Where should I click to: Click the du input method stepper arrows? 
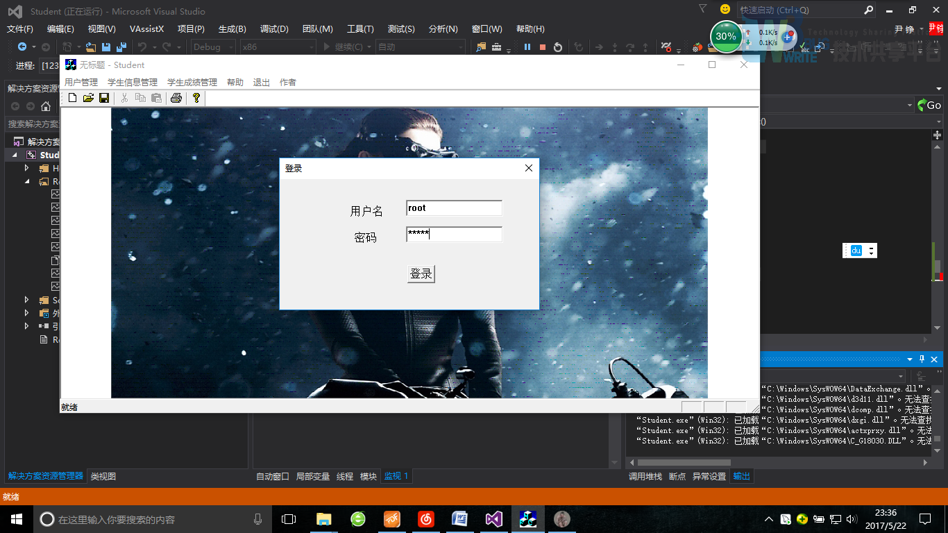pos(871,251)
